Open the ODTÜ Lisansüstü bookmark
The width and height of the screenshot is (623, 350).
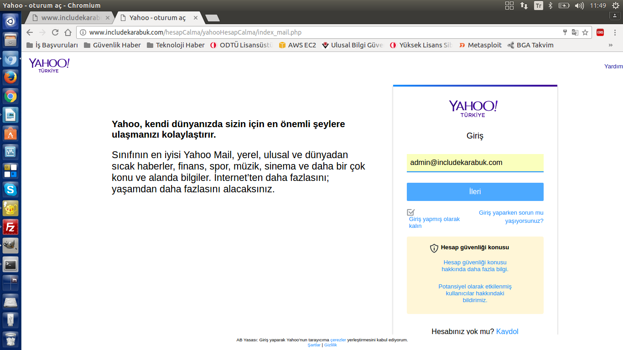[242, 45]
